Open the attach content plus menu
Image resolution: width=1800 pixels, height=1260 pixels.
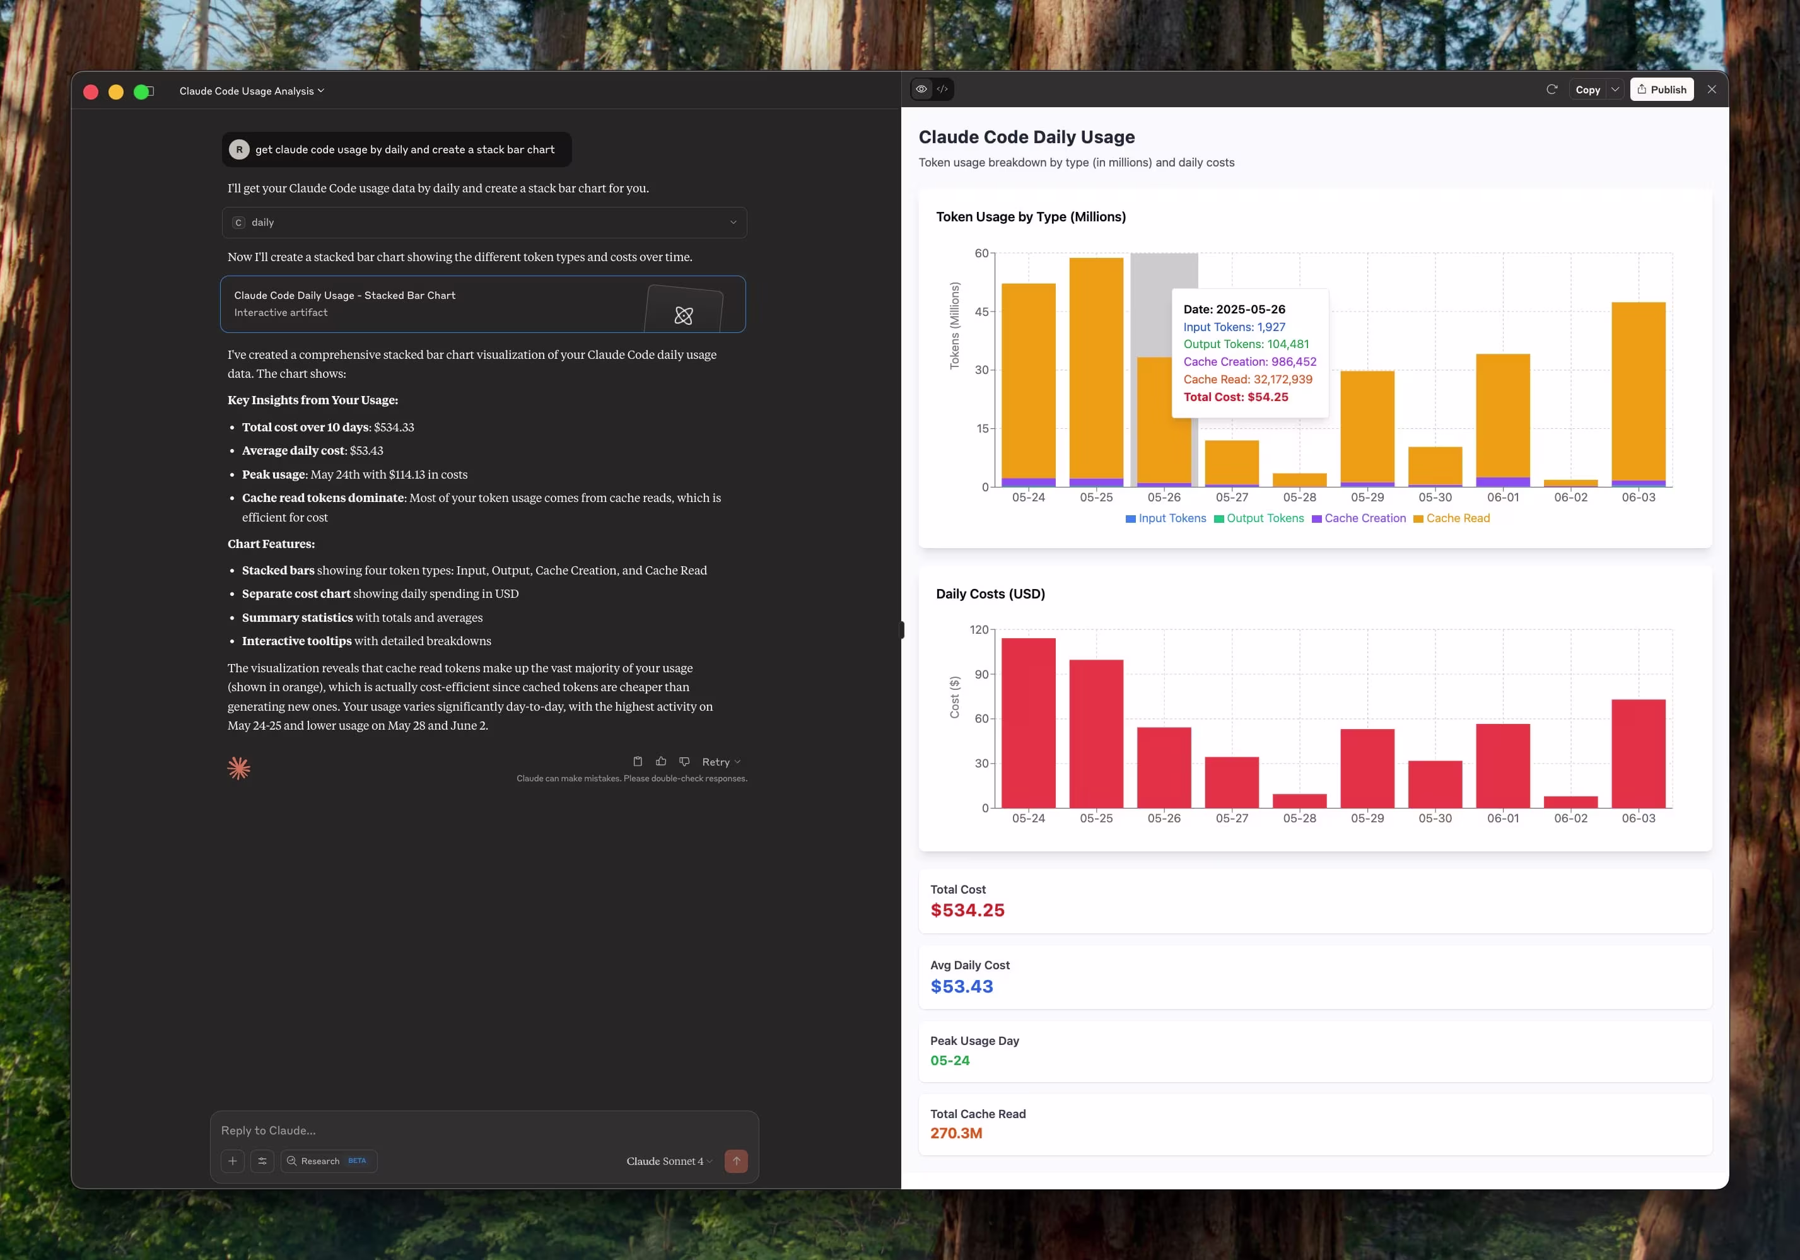tap(232, 1161)
